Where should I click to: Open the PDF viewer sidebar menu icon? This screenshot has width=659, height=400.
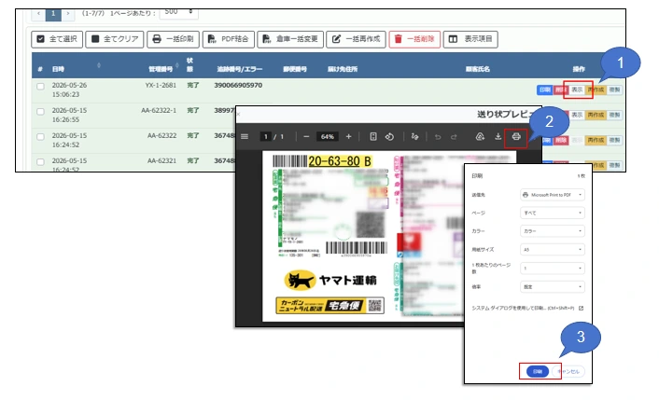[x=245, y=136]
